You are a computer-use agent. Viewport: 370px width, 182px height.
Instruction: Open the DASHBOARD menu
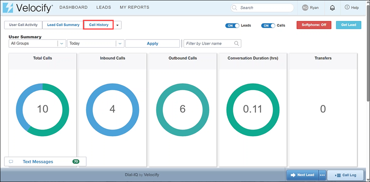pyautogui.click(x=73, y=7)
